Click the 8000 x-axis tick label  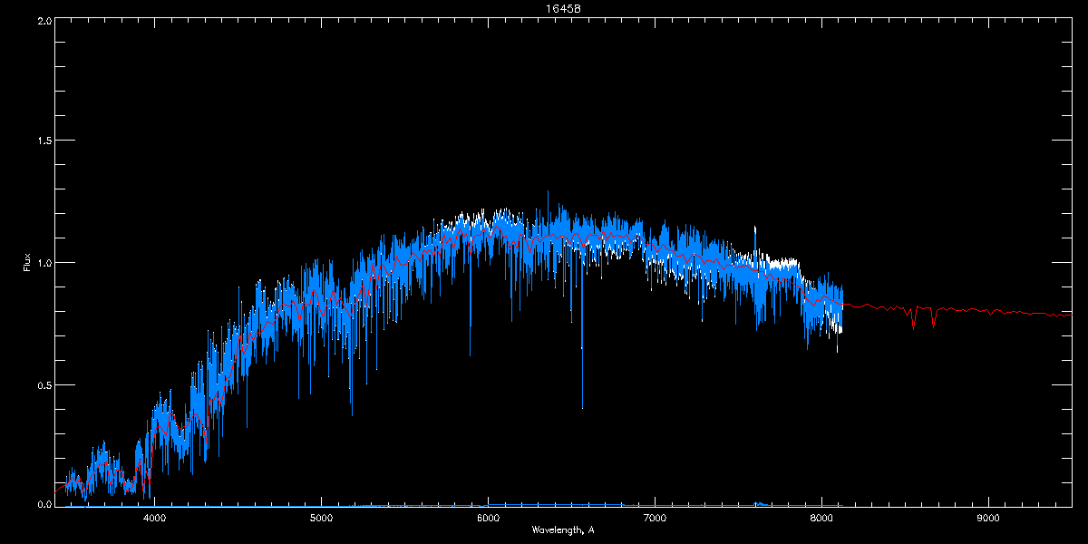click(x=821, y=519)
